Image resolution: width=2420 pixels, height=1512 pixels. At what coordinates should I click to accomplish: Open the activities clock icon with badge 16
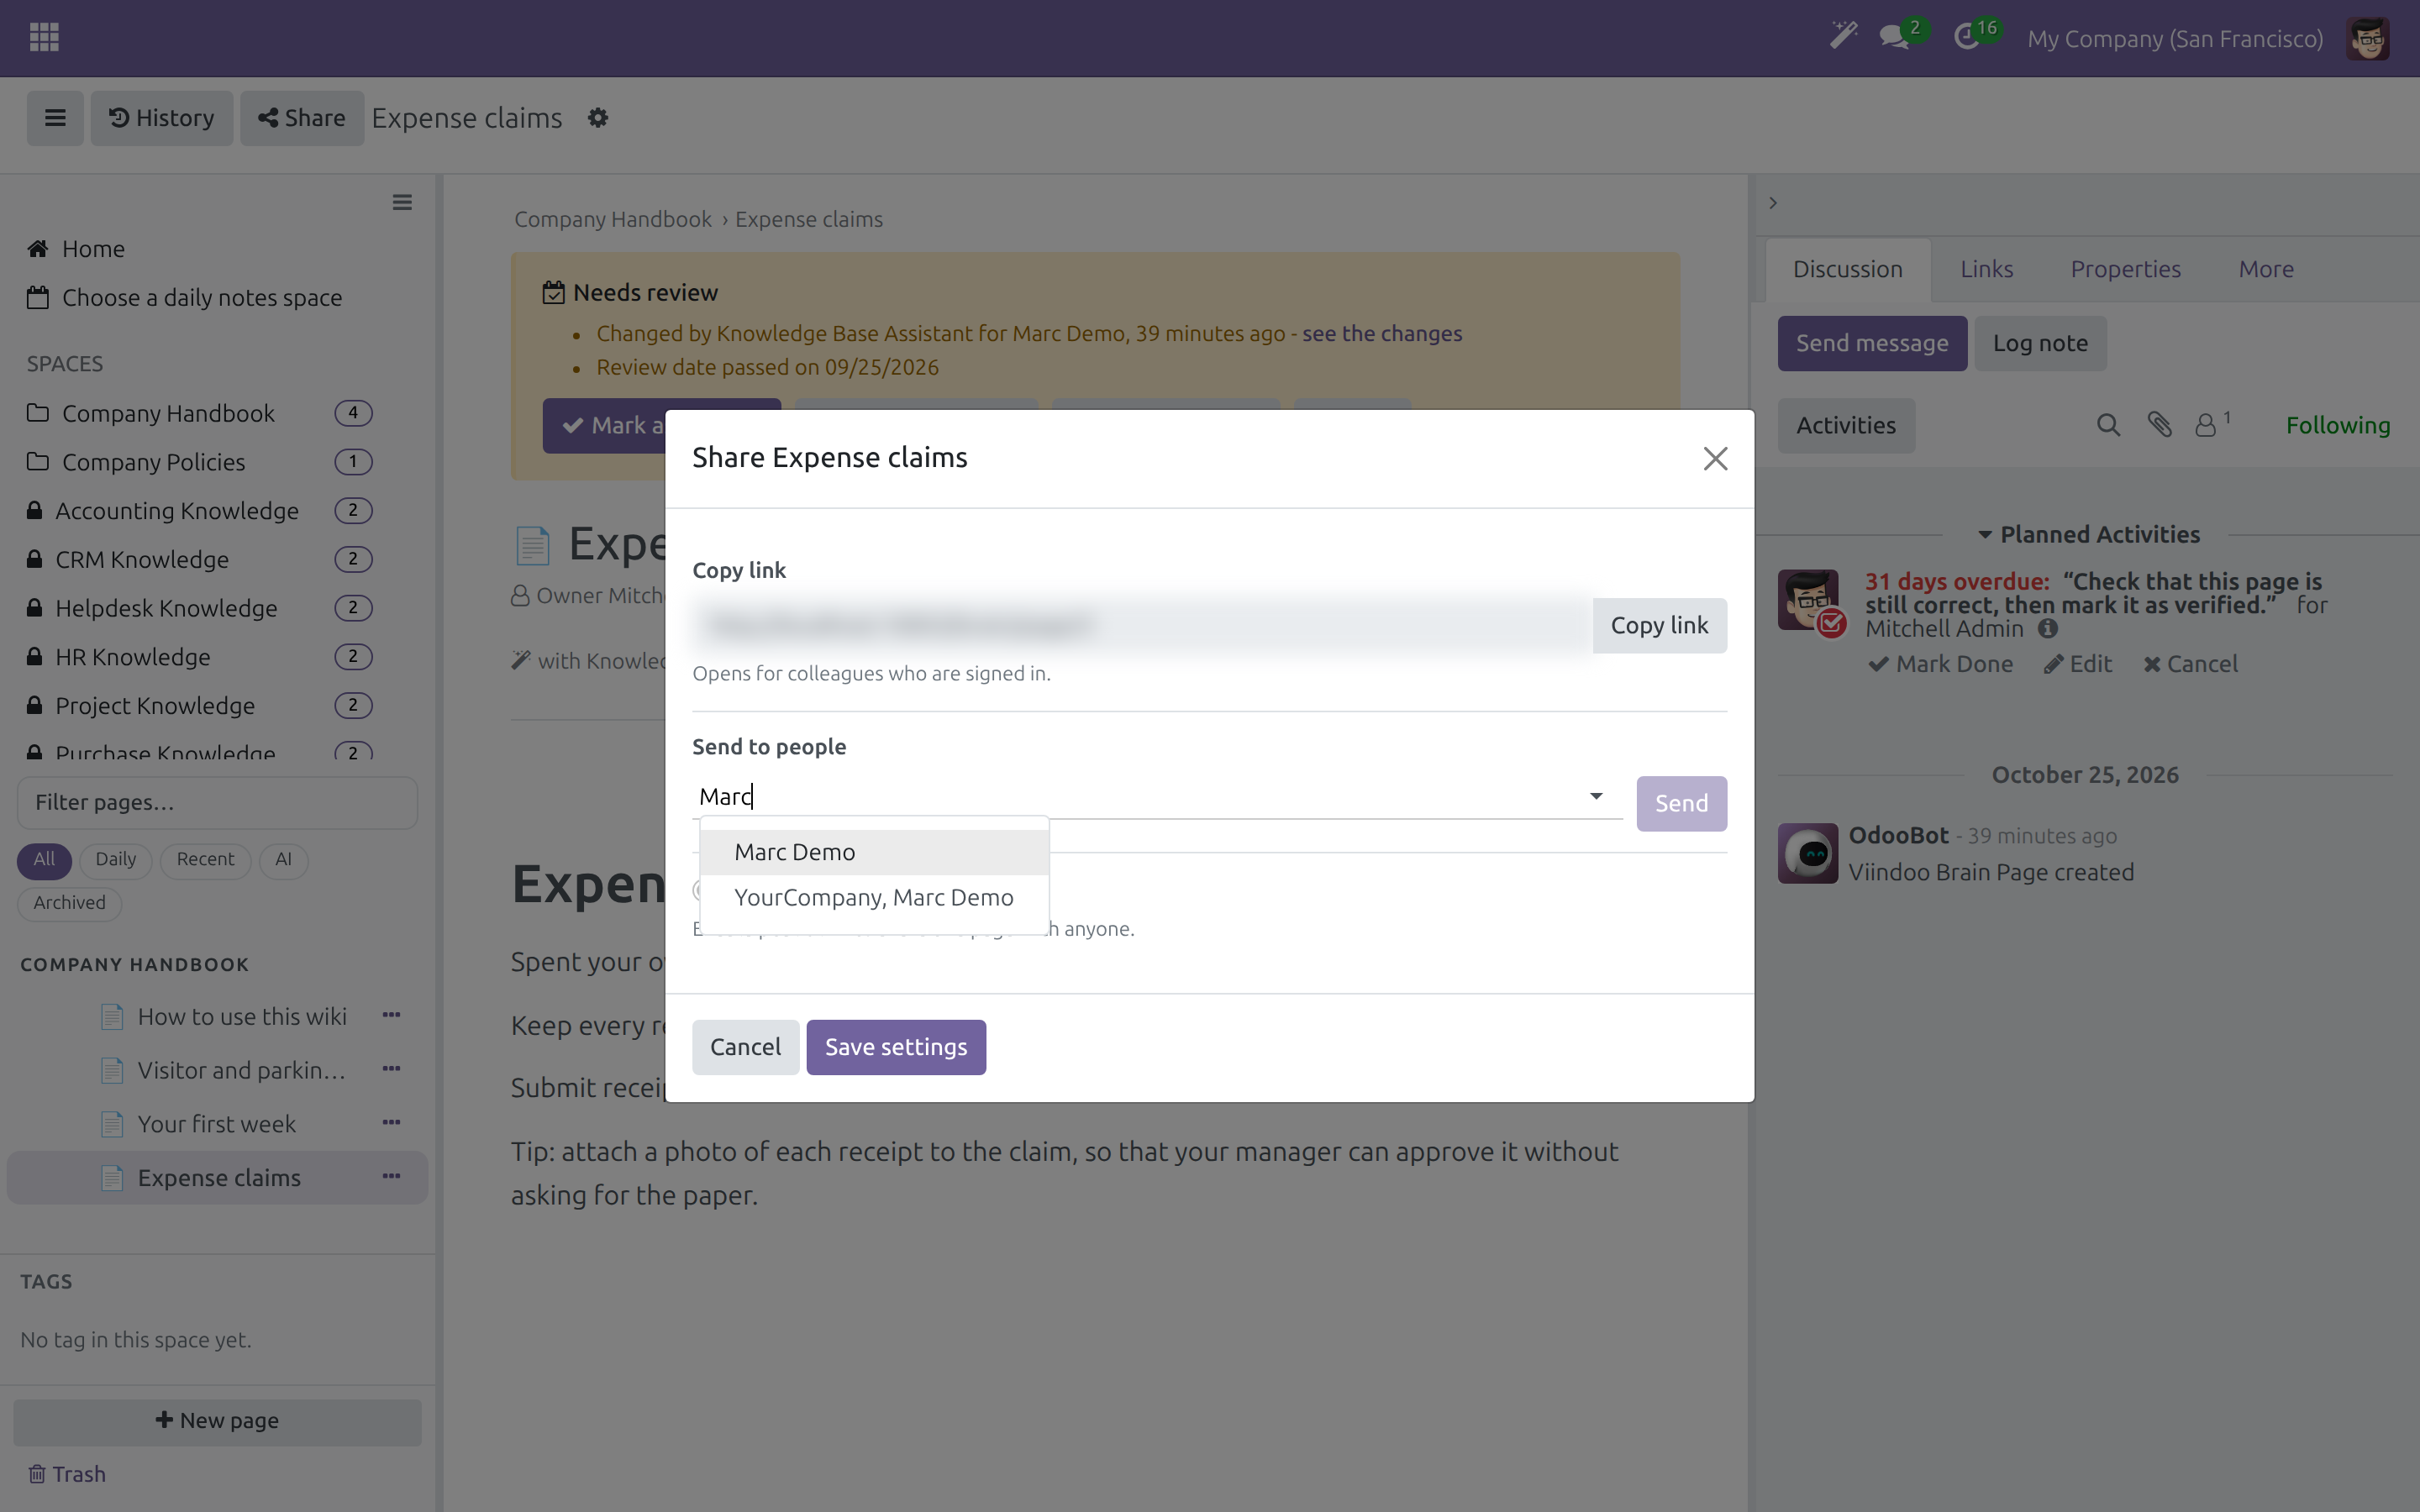[1968, 38]
